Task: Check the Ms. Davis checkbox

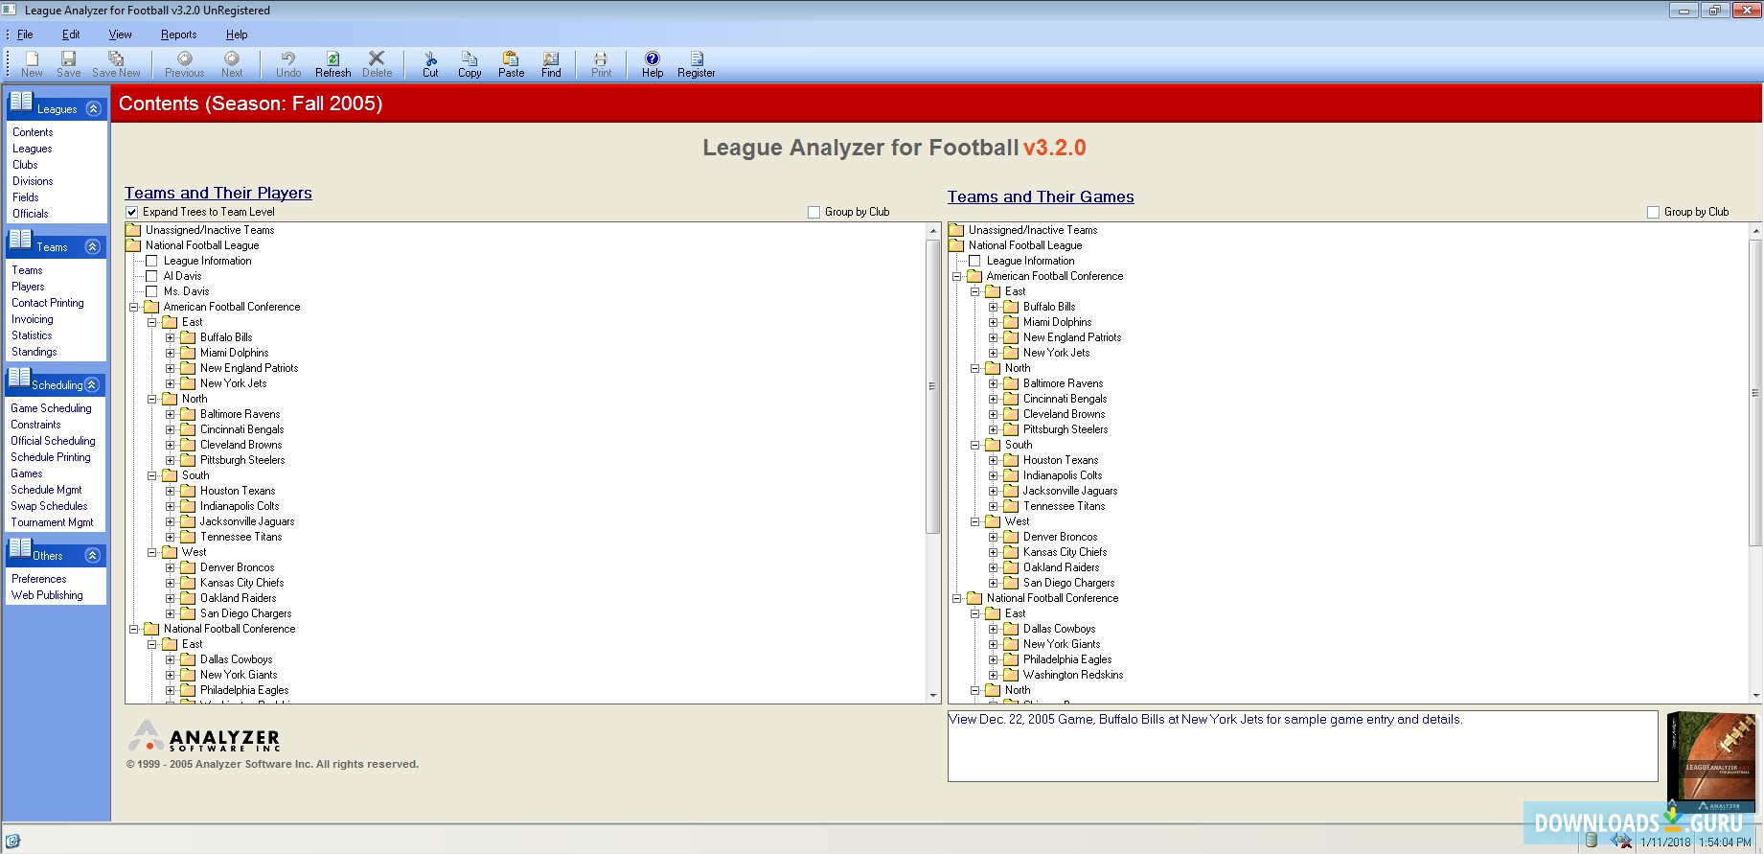Action: (x=151, y=291)
